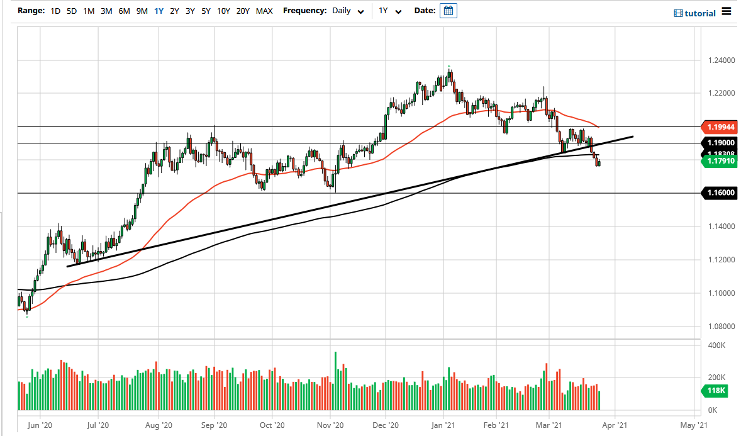Click the Mar '21 time axis label
The image size is (741, 436).
(x=549, y=425)
